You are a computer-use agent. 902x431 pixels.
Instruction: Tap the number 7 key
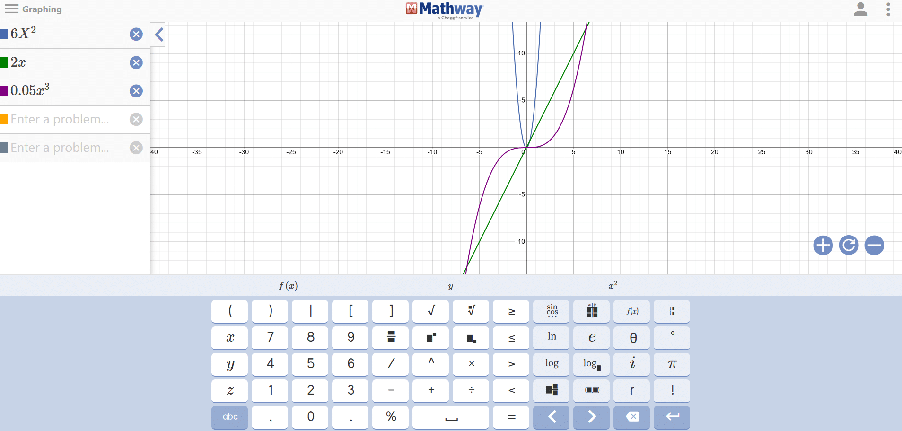click(271, 337)
